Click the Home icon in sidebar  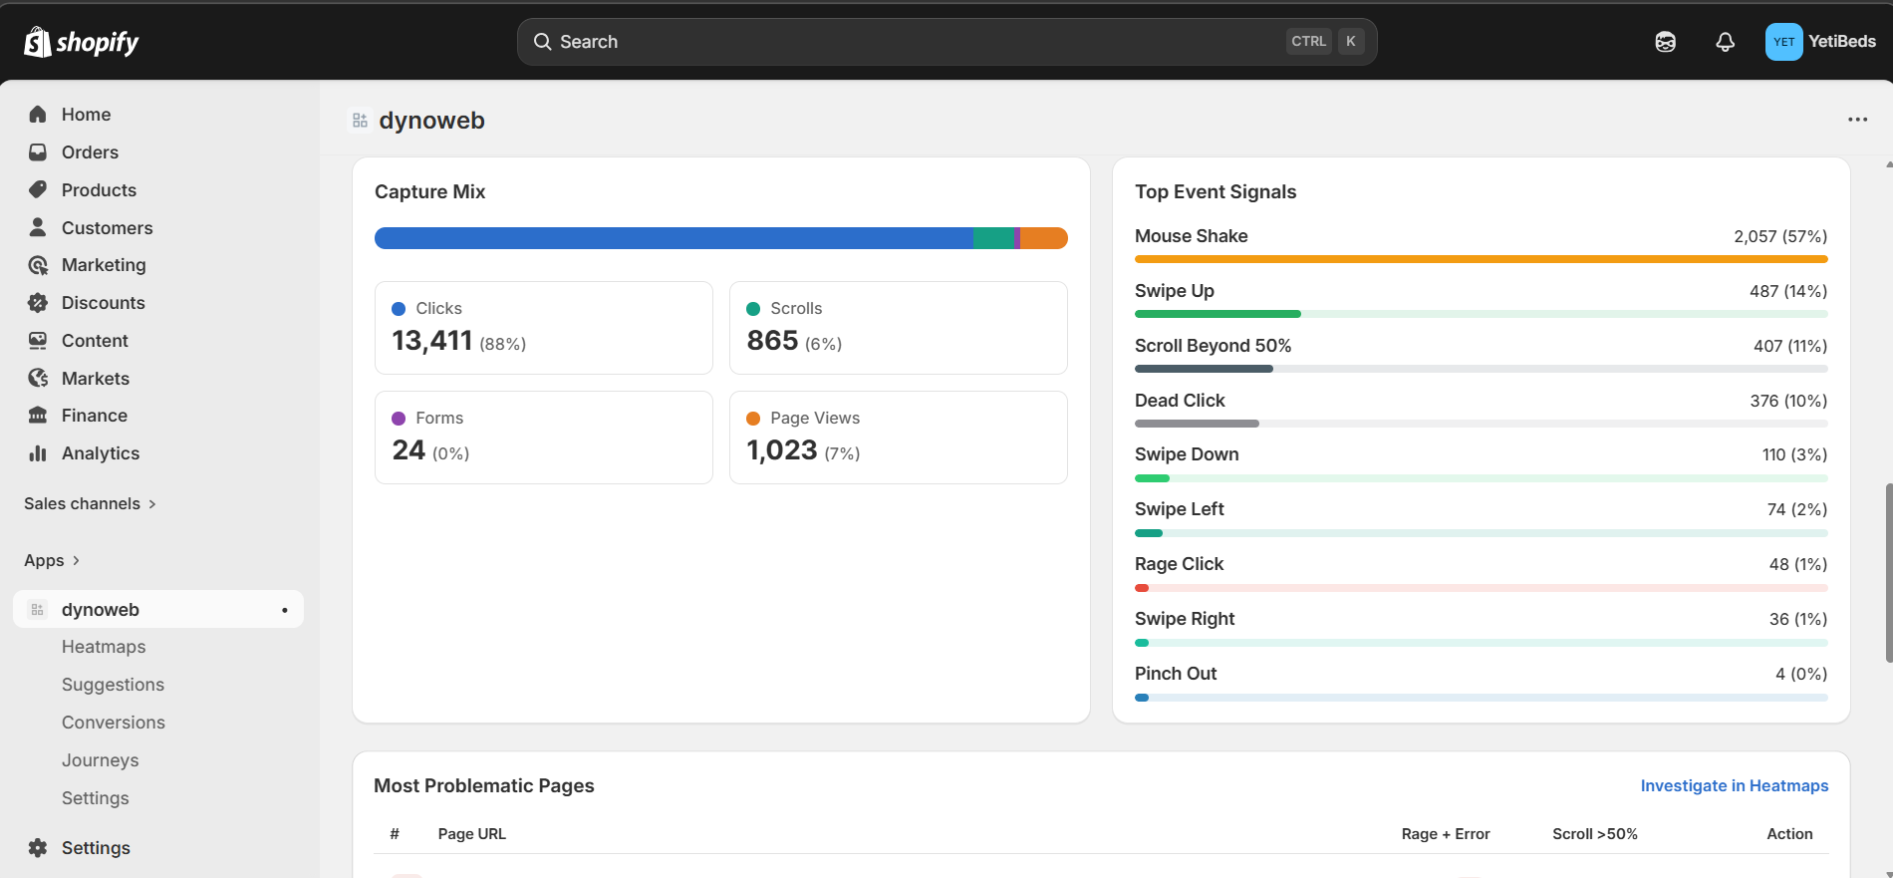[38, 115]
